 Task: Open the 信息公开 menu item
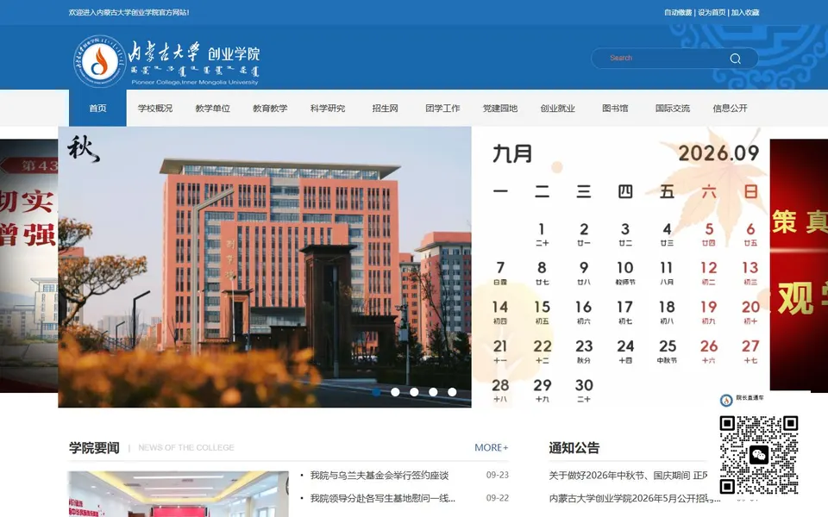coord(731,109)
